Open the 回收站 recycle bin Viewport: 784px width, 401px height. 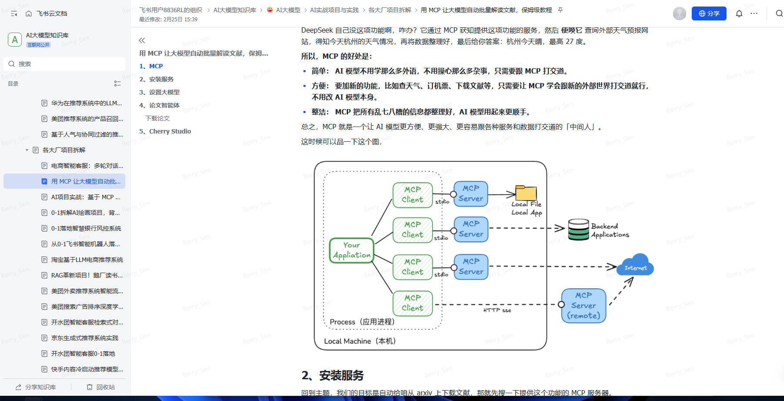point(101,387)
